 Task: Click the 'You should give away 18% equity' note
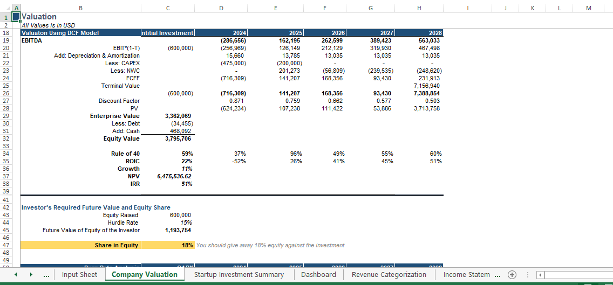click(270, 245)
